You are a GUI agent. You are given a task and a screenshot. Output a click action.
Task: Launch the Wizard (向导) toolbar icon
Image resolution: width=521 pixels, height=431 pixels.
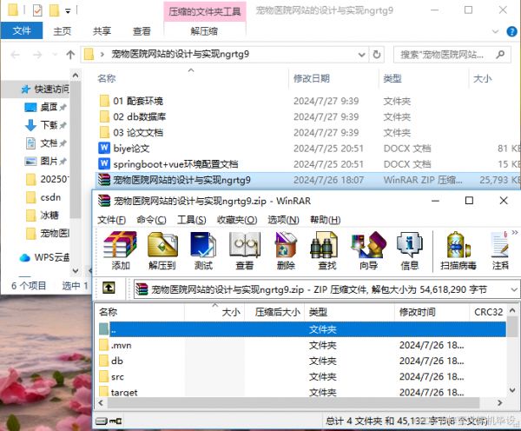click(368, 251)
